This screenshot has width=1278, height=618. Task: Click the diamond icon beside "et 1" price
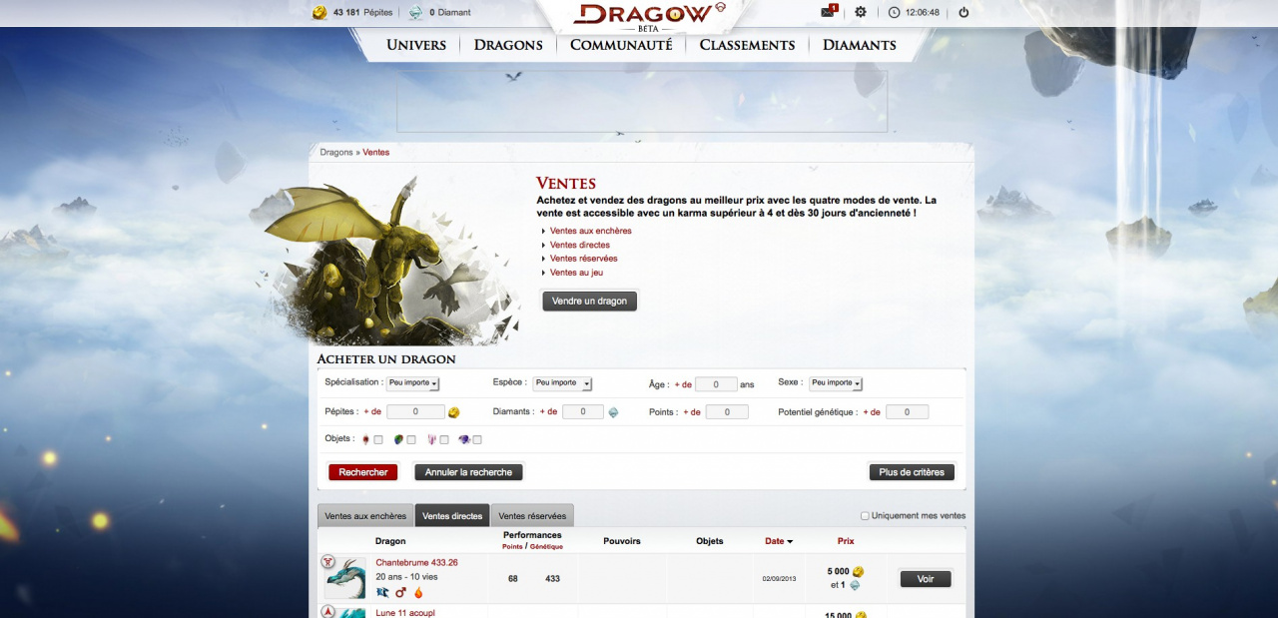855,585
